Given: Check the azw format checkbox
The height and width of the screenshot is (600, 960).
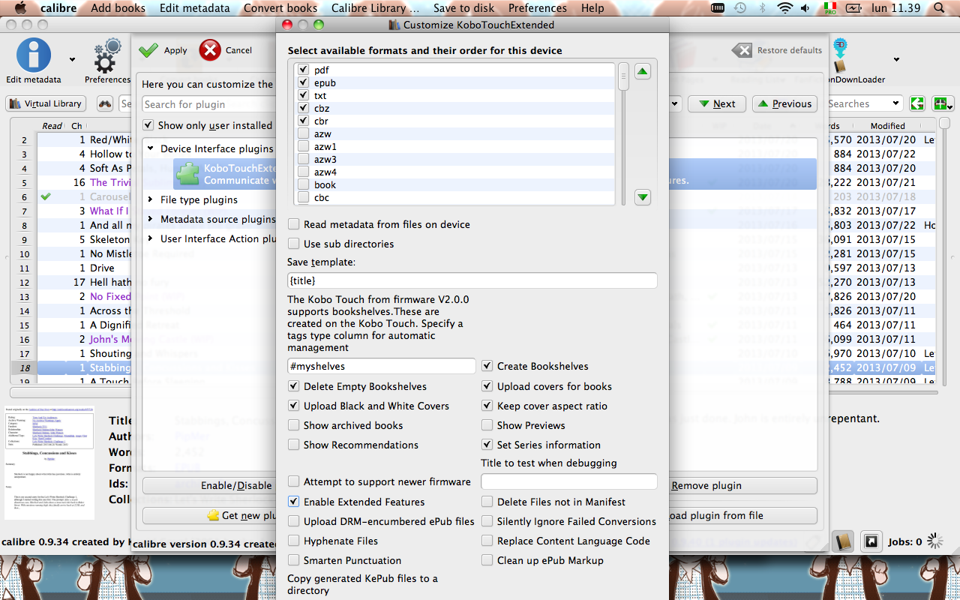Looking at the screenshot, I should [303, 133].
